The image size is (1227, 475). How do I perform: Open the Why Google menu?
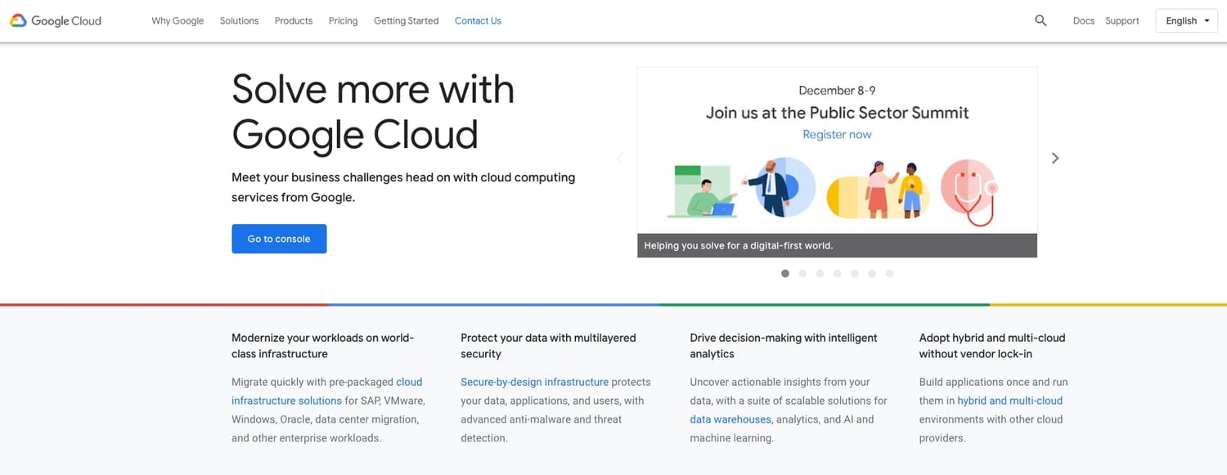(178, 21)
